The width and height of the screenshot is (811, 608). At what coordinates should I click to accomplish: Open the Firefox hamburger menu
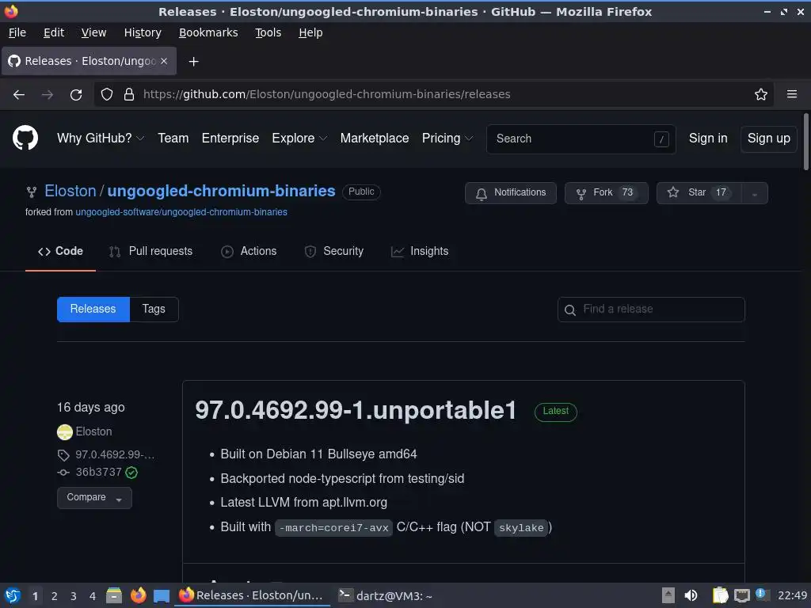pos(792,94)
